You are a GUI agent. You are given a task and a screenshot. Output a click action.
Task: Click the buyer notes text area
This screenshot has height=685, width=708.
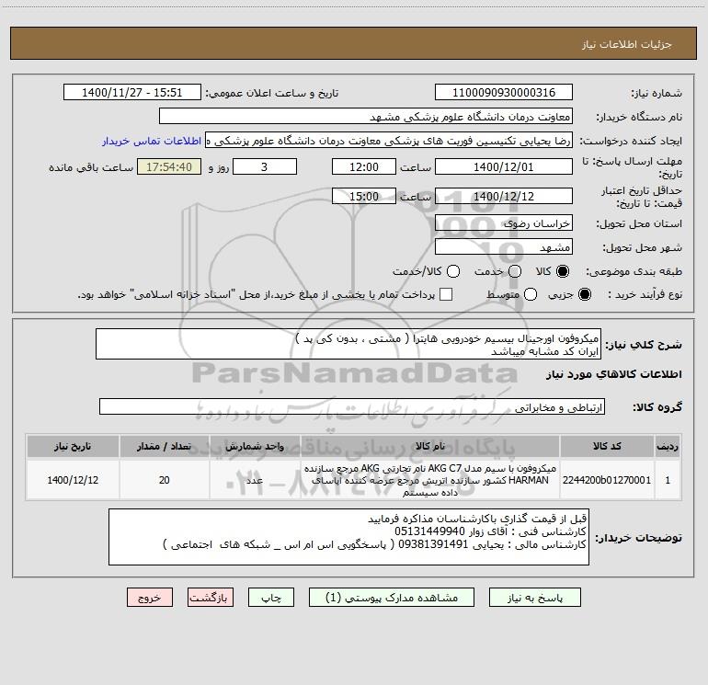point(348,537)
